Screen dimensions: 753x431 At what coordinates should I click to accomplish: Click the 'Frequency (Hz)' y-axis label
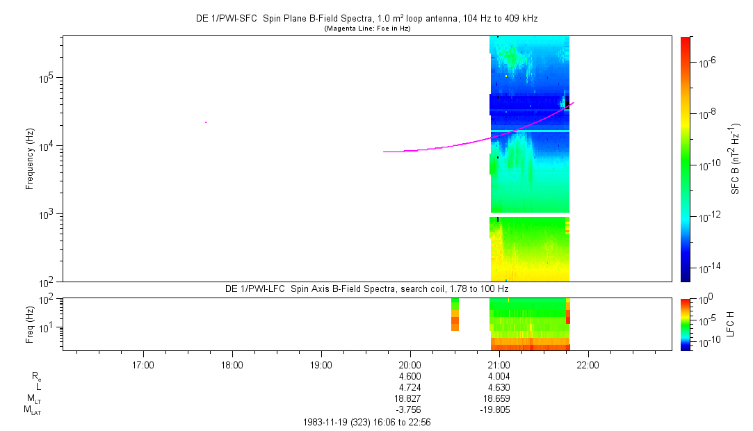tap(30, 158)
